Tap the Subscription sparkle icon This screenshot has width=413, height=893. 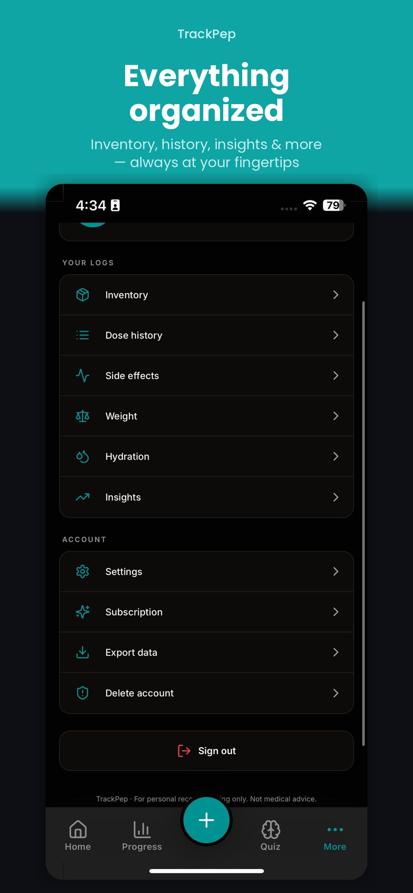tap(83, 612)
